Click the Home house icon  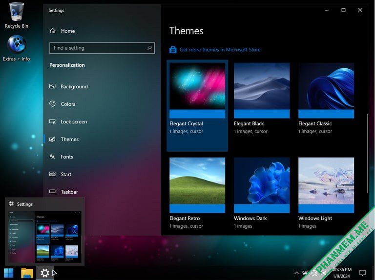point(53,31)
